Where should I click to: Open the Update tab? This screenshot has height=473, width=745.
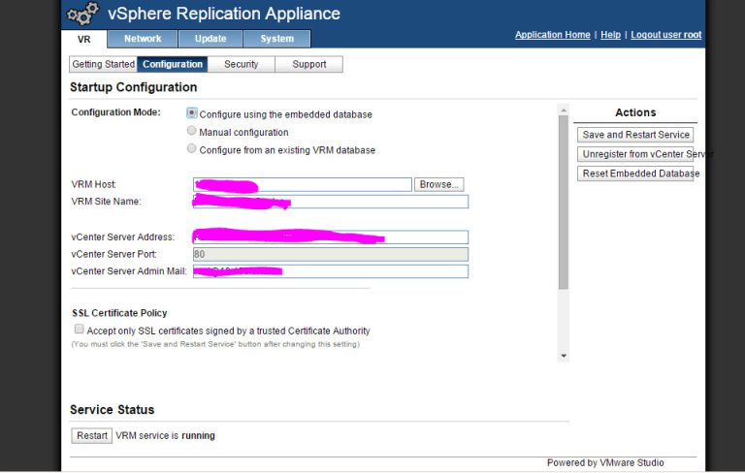pos(210,39)
